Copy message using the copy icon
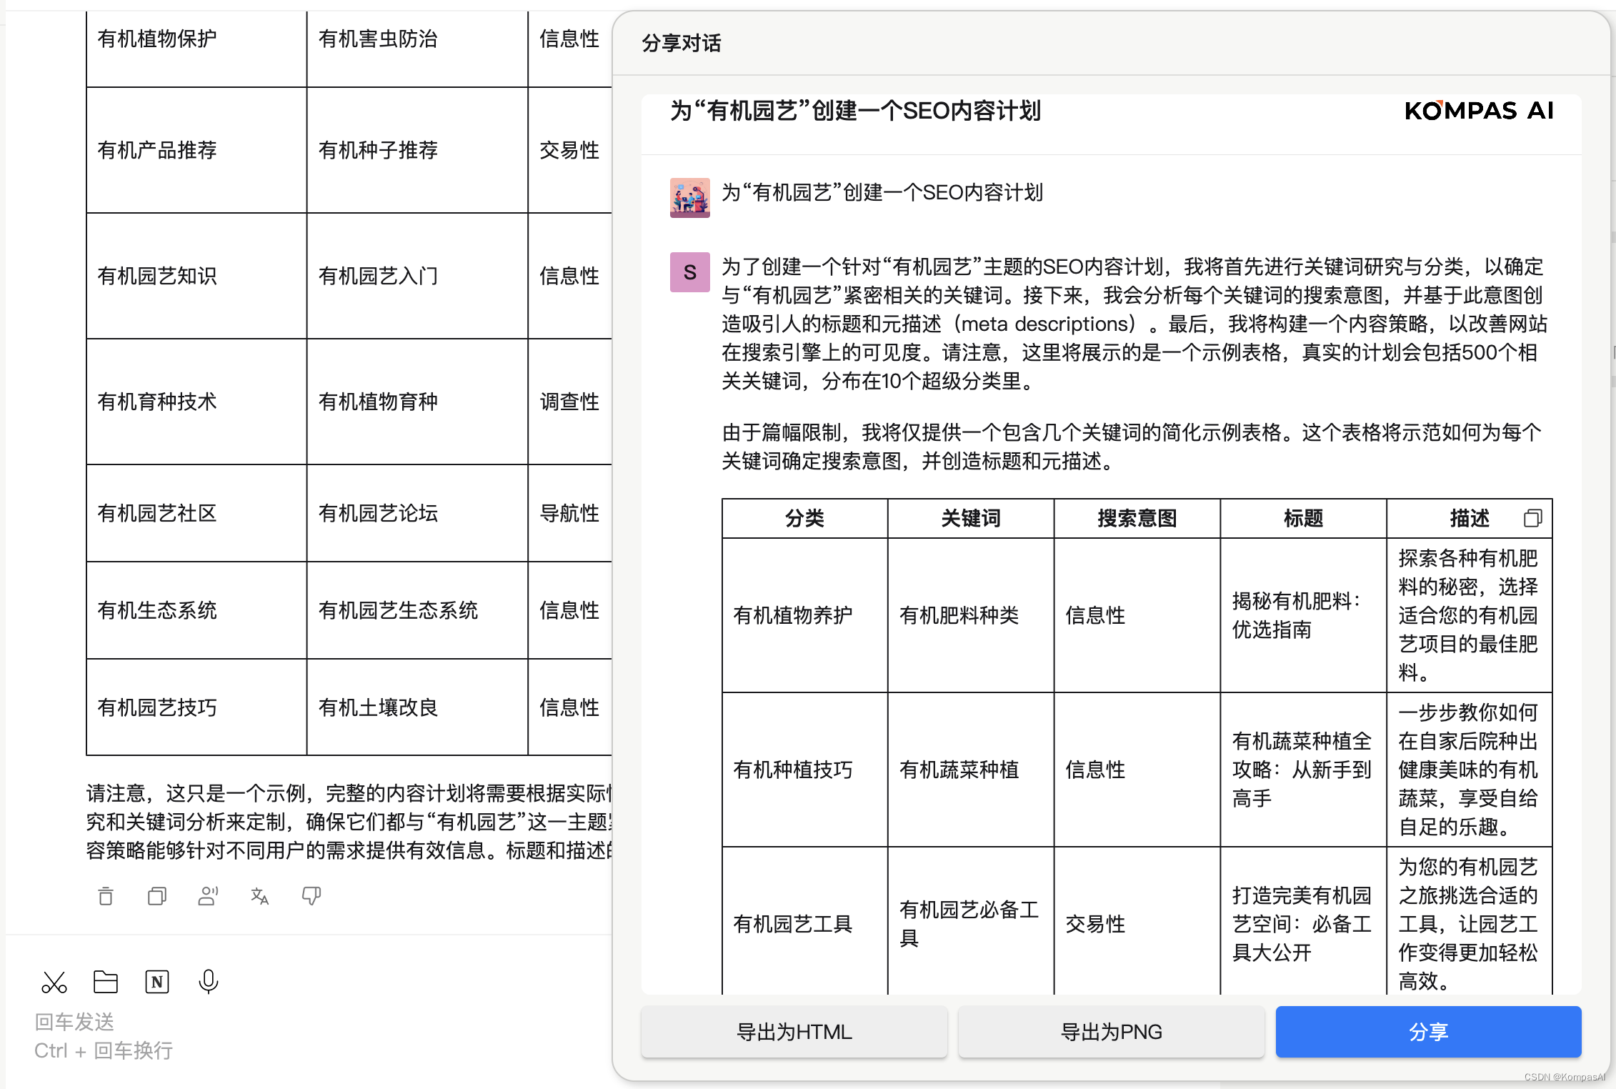The width and height of the screenshot is (1616, 1089). (x=157, y=895)
